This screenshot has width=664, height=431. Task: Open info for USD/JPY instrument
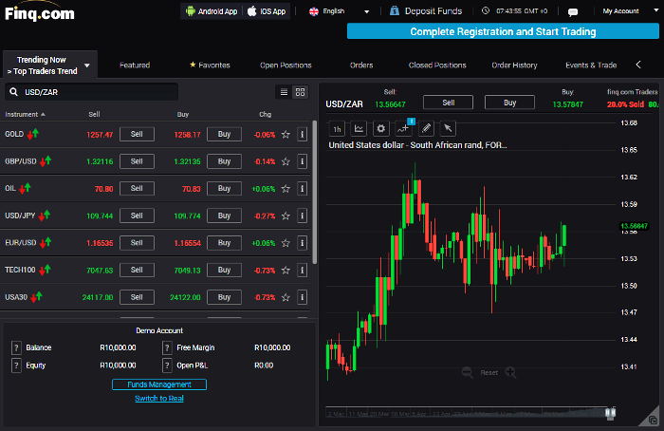click(x=302, y=215)
